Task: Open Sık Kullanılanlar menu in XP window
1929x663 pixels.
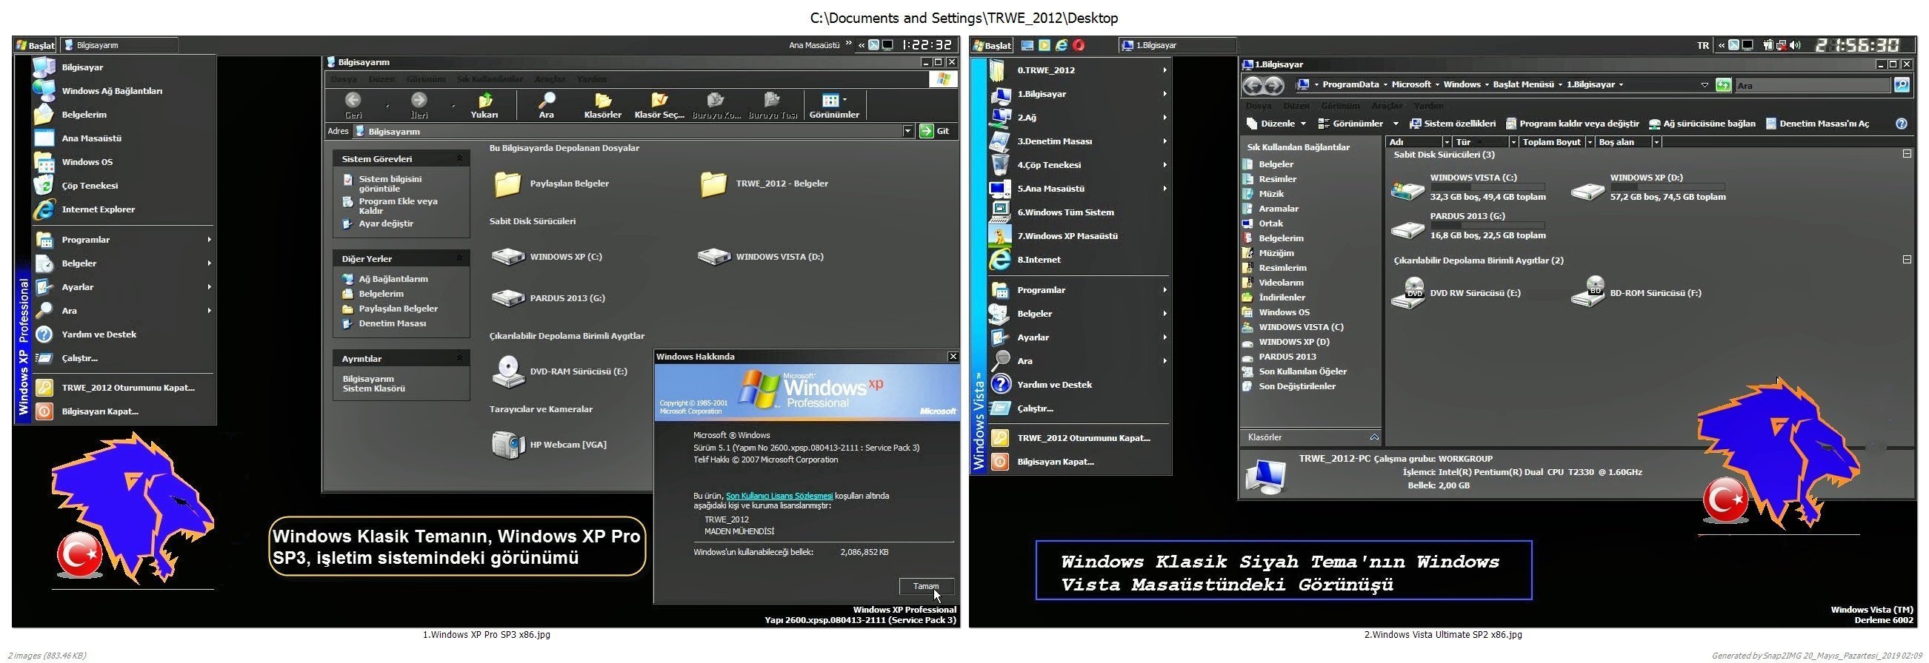Action: [x=490, y=79]
